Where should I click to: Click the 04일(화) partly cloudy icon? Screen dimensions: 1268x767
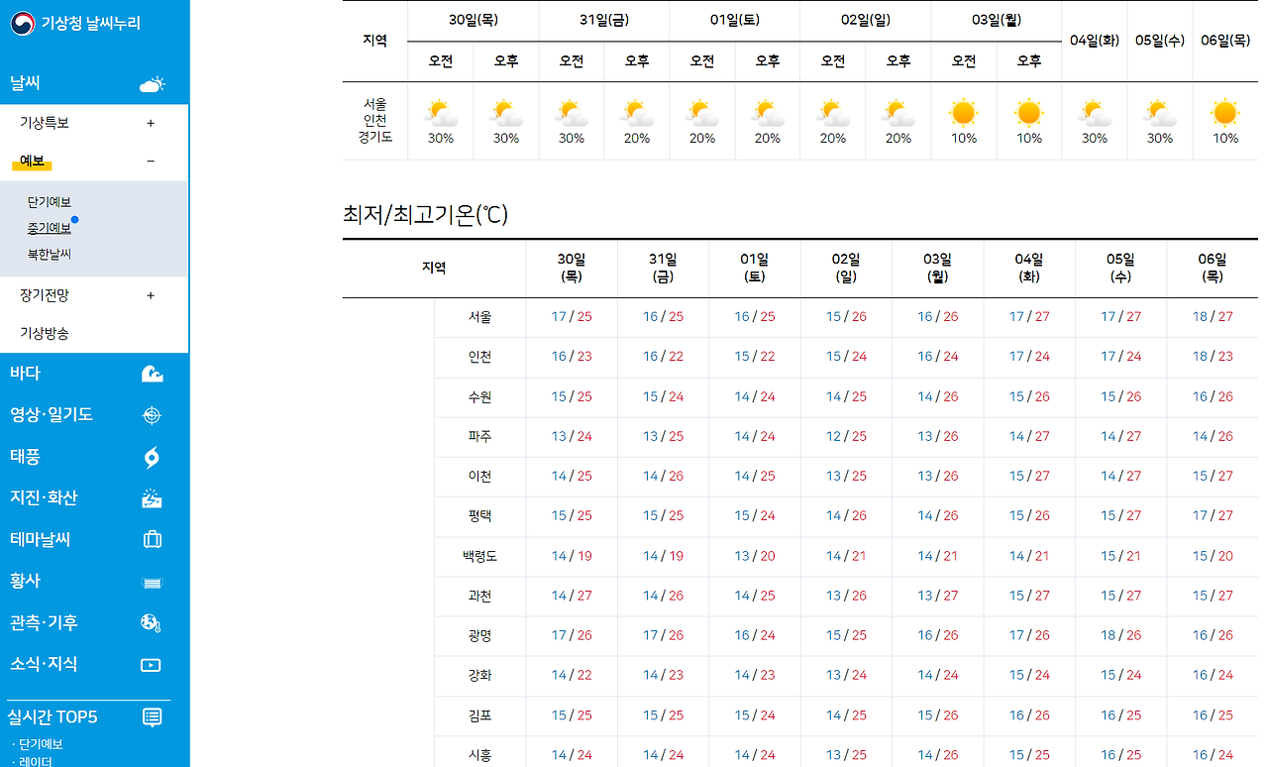[1095, 113]
